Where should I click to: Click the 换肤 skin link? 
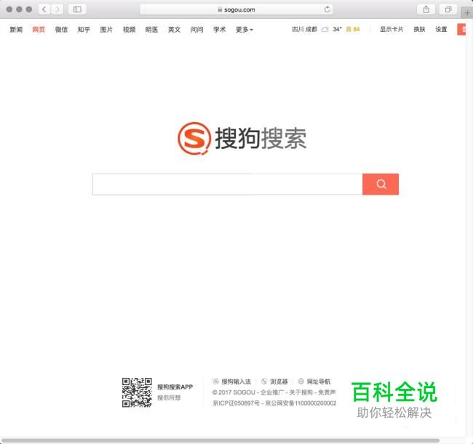coord(419,29)
